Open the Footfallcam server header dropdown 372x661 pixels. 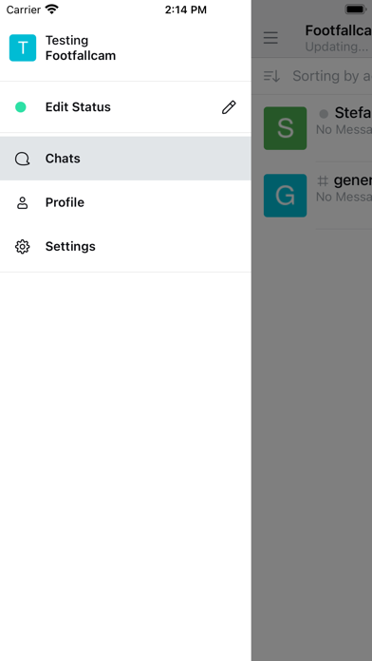(338, 38)
